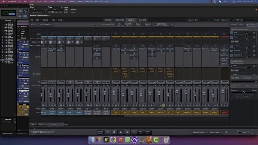Image resolution: width=258 pixels, height=145 pixels.
Task: Open the Mixer dropdown in sub-toolbar
Action: (x=34, y=25)
